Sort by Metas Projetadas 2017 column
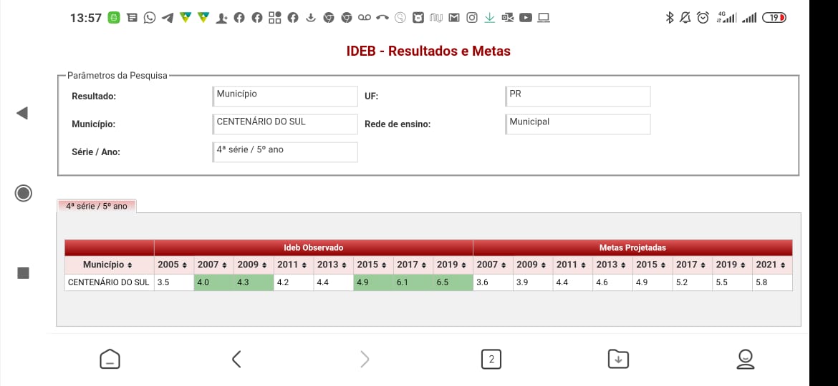 coord(693,264)
